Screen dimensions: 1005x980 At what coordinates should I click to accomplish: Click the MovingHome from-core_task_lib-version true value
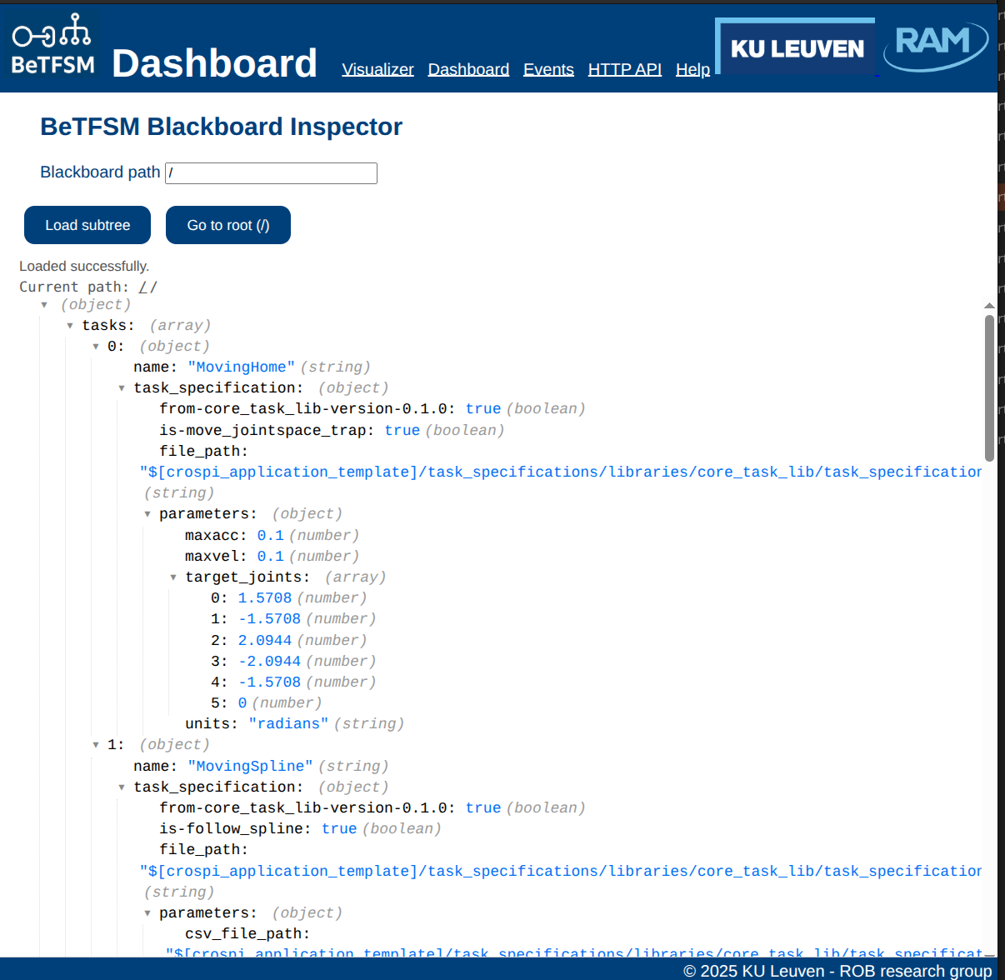coord(483,409)
